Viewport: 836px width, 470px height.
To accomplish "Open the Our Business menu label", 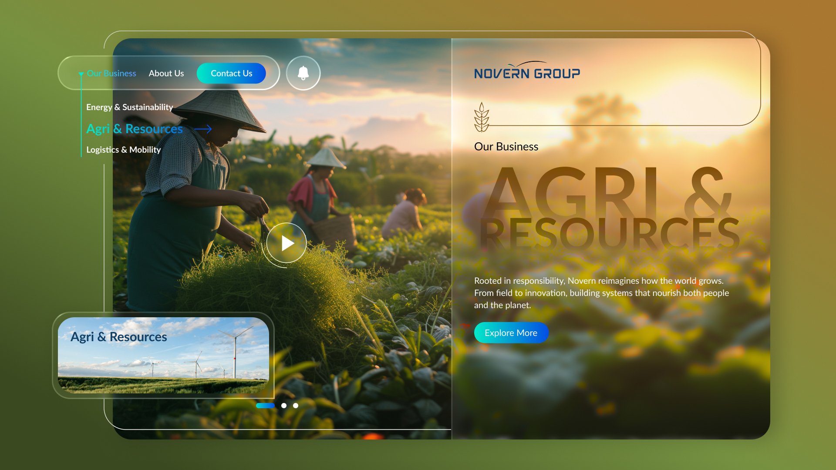I will pyautogui.click(x=111, y=73).
